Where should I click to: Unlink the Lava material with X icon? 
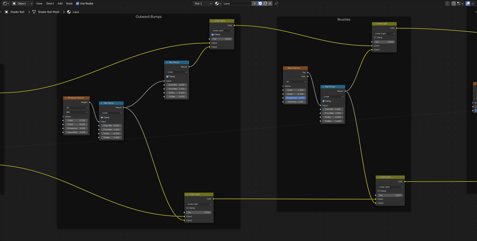point(270,3)
